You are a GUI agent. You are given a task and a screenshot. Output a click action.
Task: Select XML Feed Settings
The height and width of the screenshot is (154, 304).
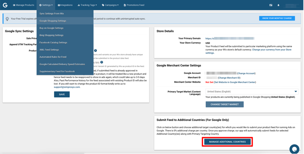coord(65,50)
